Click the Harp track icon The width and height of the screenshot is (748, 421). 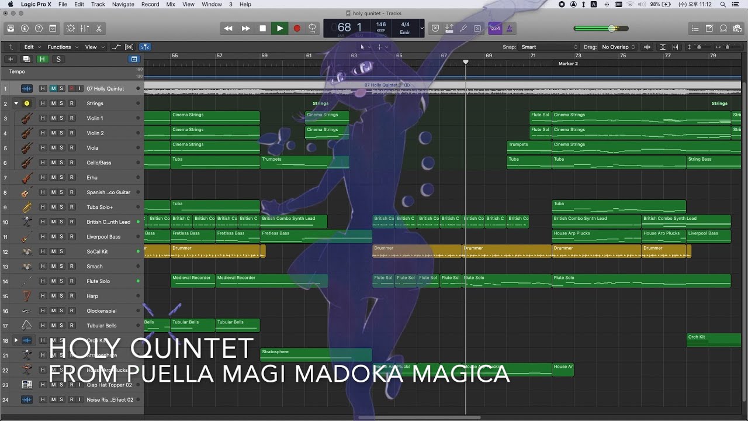[x=26, y=296]
